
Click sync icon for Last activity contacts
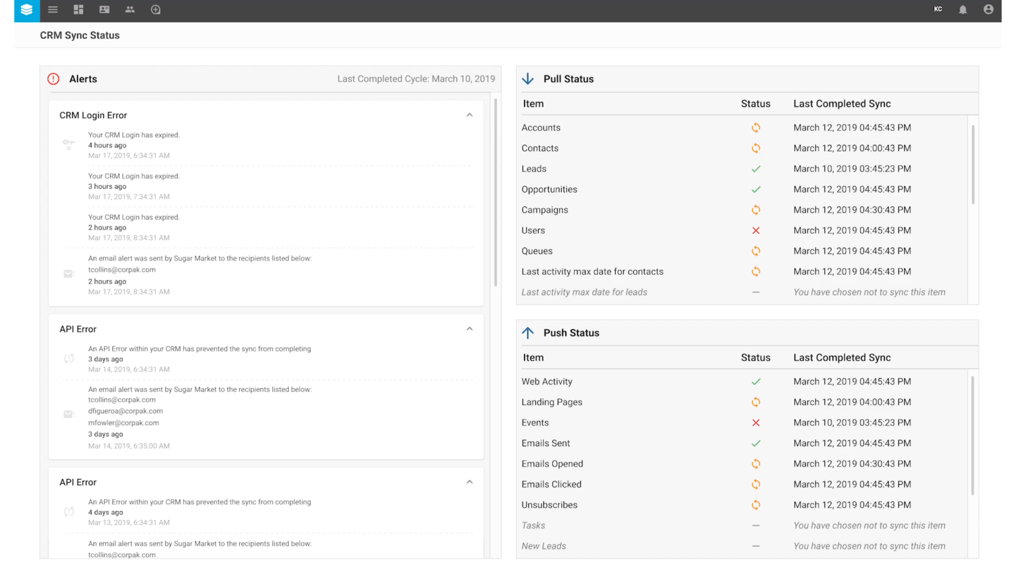point(756,272)
